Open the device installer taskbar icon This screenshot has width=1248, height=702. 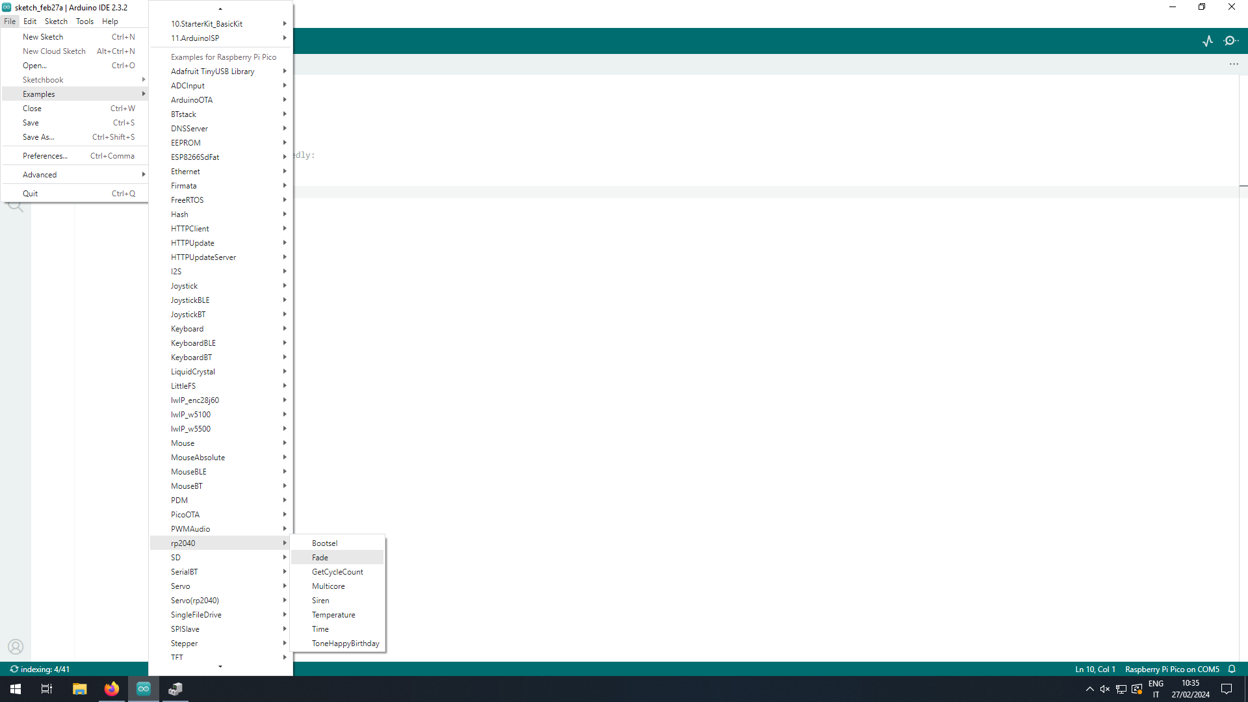[175, 689]
